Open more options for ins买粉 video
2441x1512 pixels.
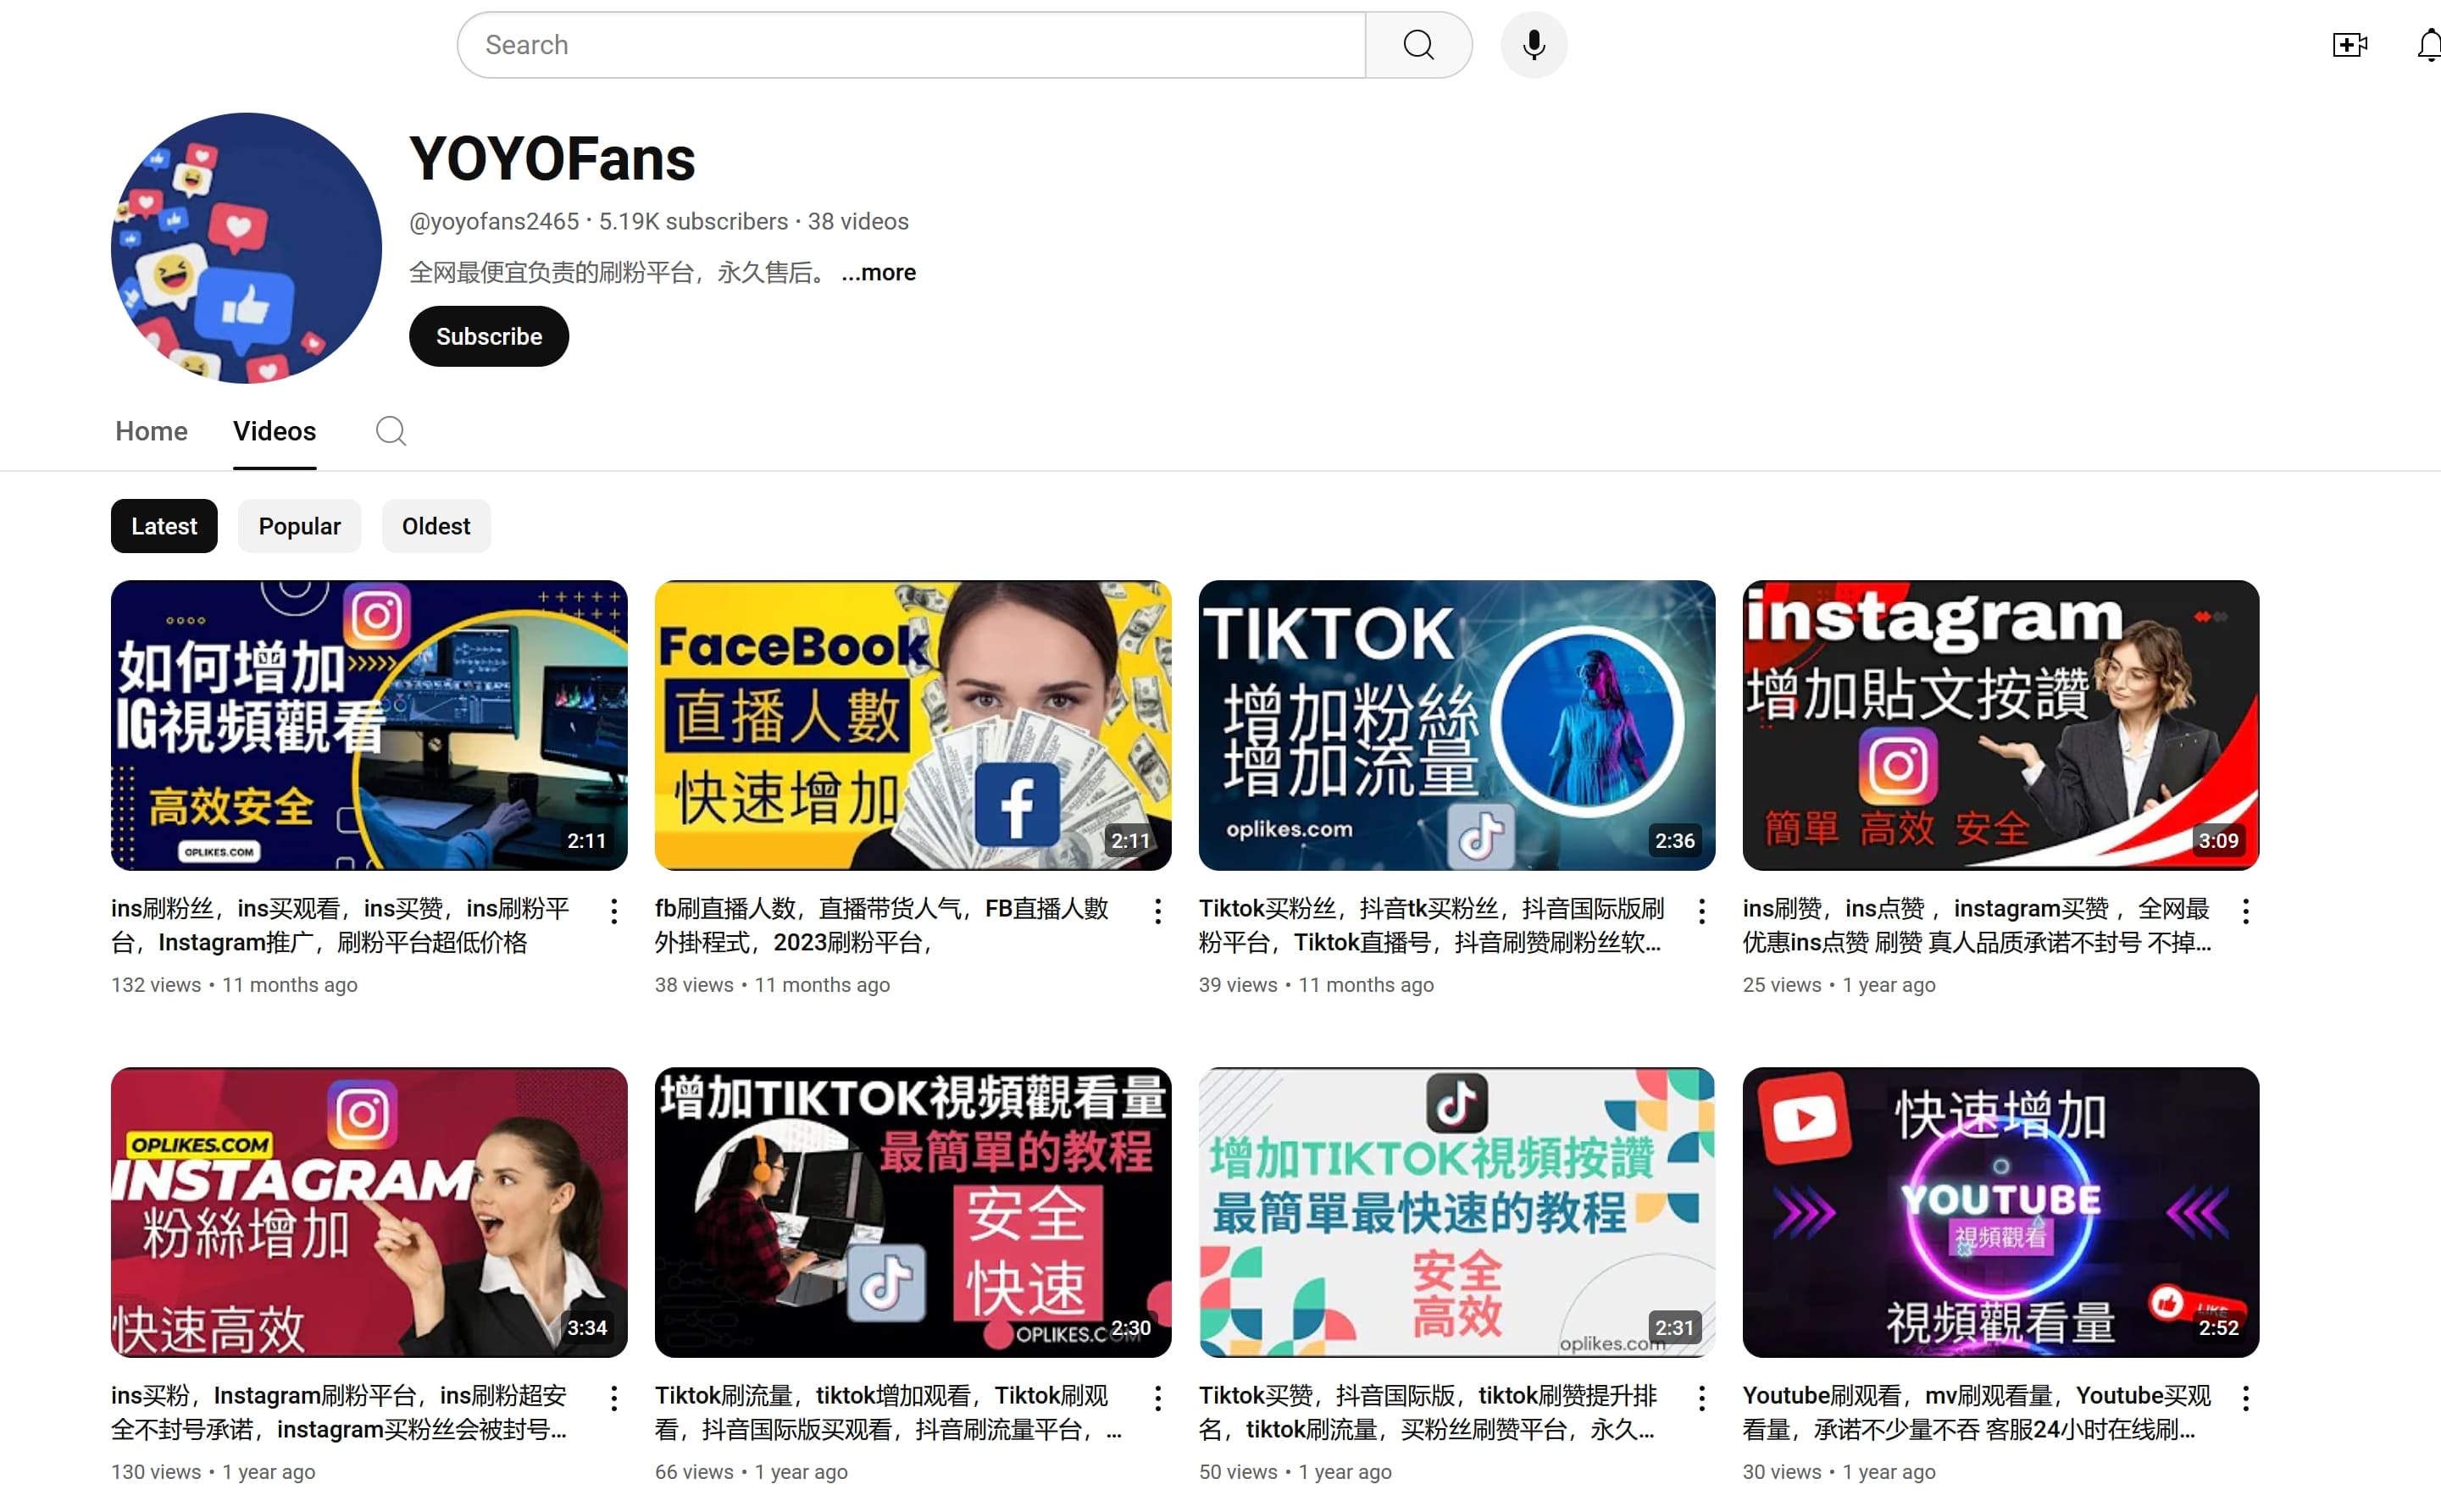pyautogui.click(x=613, y=1398)
